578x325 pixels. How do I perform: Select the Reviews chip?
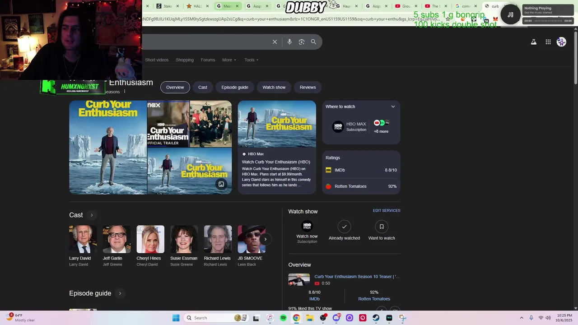308,87
